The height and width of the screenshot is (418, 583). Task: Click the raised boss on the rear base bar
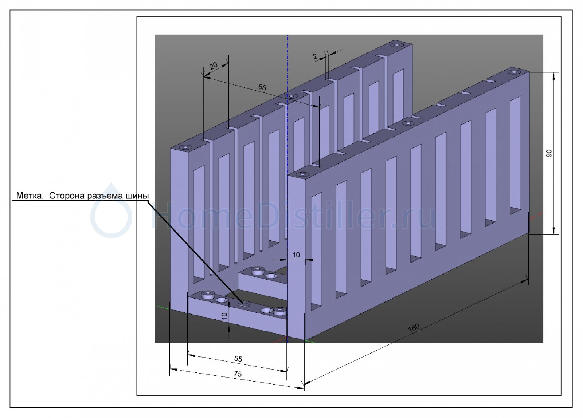tap(258, 270)
